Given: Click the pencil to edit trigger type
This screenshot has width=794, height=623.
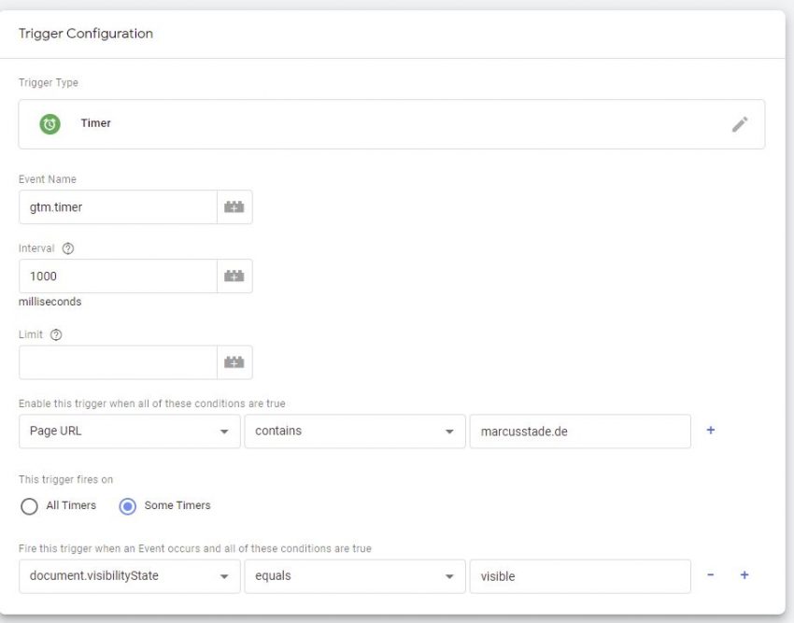Looking at the screenshot, I should (741, 122).
